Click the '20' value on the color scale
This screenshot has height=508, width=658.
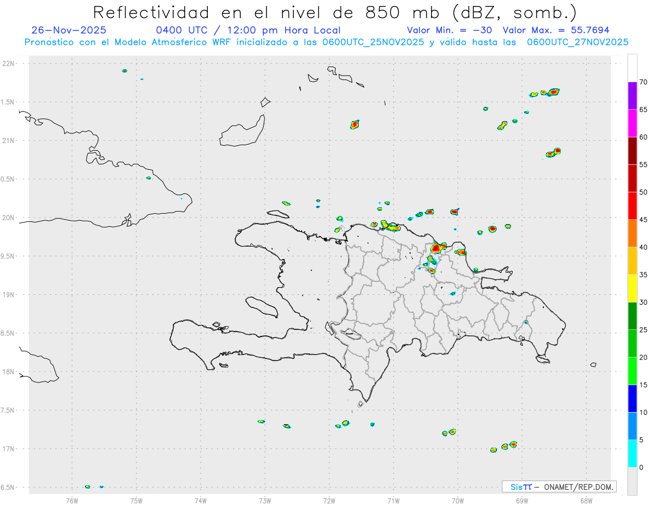[644, 357]
